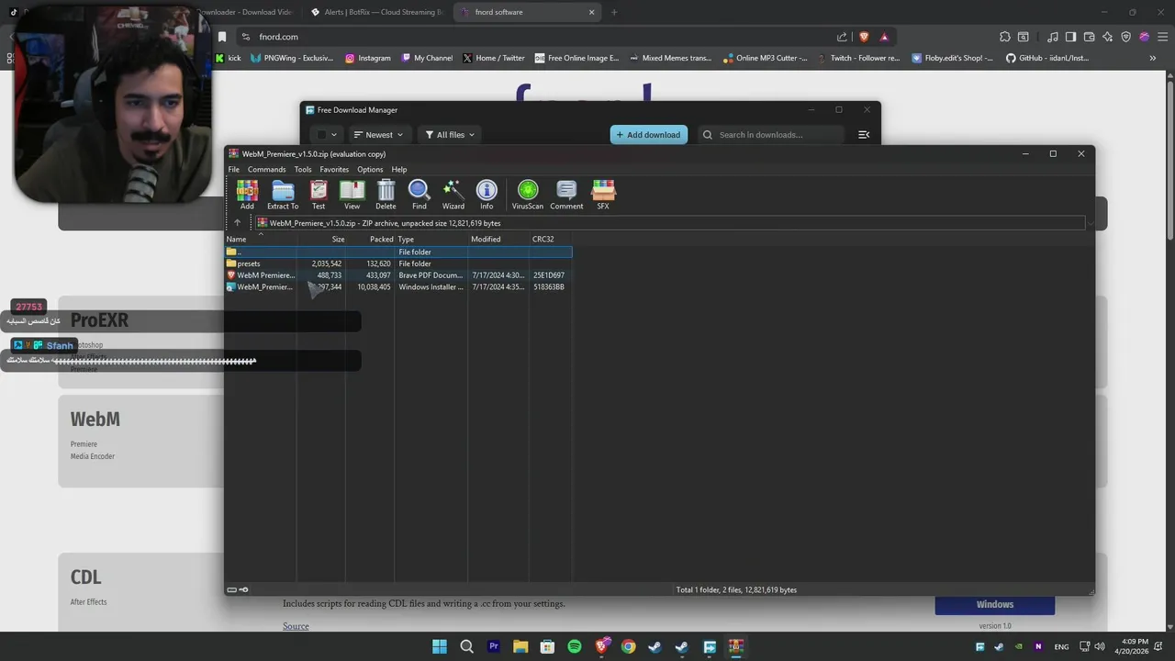The height and width of the screenshot is (661, 1175).
Task: Open Windows Start menu
Action: [x=440, y=646]
